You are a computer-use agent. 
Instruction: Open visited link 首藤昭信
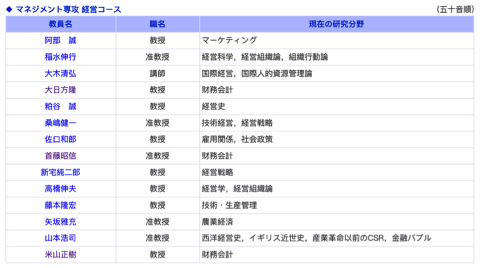click(60, 156)
